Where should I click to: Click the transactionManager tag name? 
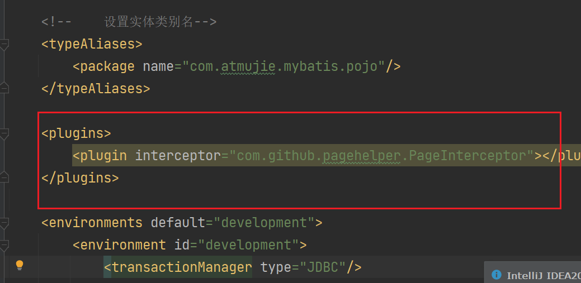181,267
